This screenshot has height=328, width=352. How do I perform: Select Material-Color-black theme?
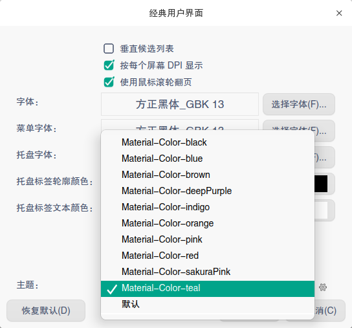(208, 142)
